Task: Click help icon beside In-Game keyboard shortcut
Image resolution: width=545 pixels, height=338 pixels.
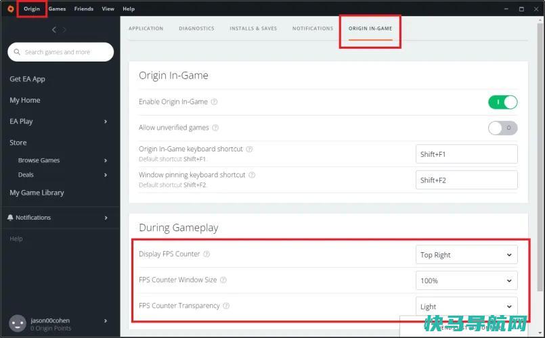Action: click(x=249, y=149)
